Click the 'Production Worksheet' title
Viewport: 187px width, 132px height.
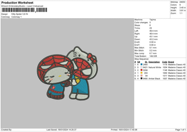tap(17, 2)
